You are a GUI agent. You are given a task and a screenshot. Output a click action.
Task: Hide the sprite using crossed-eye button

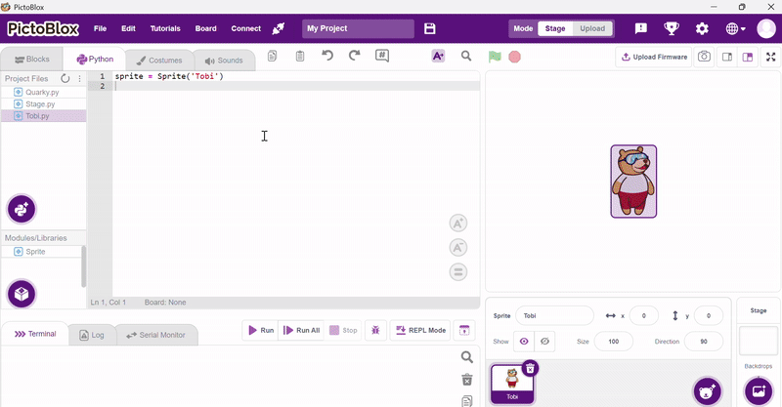coord(545,342)
